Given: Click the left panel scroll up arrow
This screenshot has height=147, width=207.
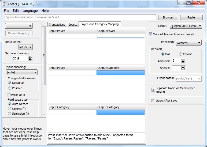Looking at the screenshot, I should (x=44, y=24).
